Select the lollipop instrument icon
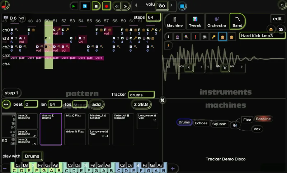The image size is (287, 173). tap(186, 37)
